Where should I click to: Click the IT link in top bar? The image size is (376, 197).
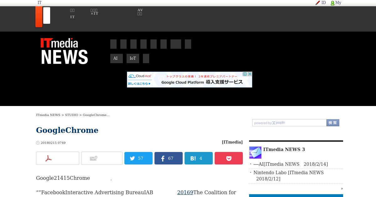pos(39,3)
